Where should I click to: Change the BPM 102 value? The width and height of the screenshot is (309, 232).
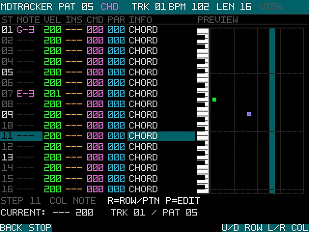click(x=189, y=6)
